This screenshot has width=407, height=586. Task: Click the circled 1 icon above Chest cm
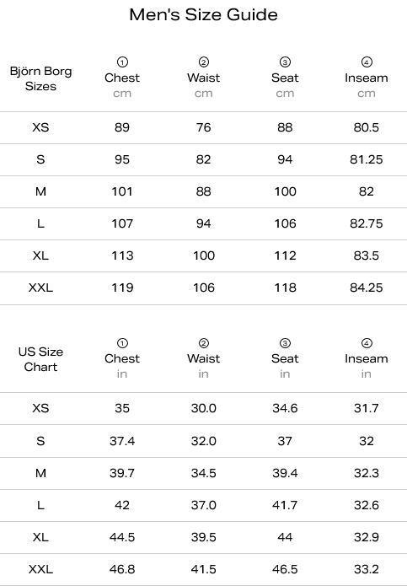[x=122, y=62]
